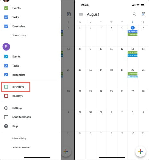Open Help question mark icon
The width and height of the screenshot is (149, 160).
[6, 126]
